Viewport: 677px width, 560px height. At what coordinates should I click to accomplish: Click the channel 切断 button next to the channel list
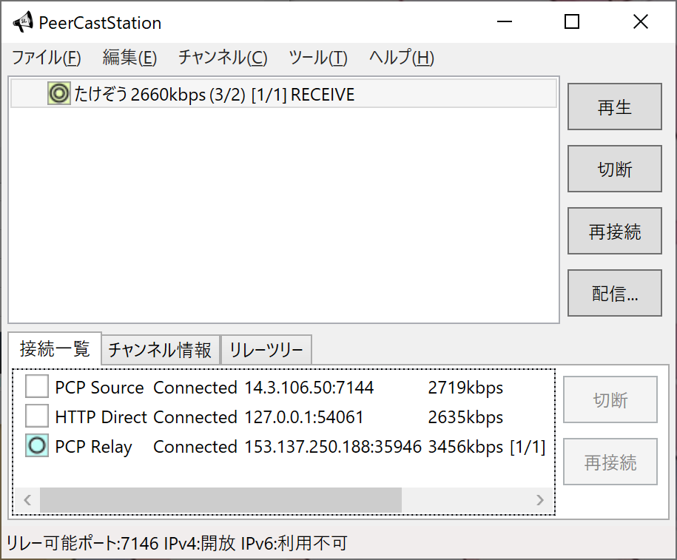[x=614, y=169]
